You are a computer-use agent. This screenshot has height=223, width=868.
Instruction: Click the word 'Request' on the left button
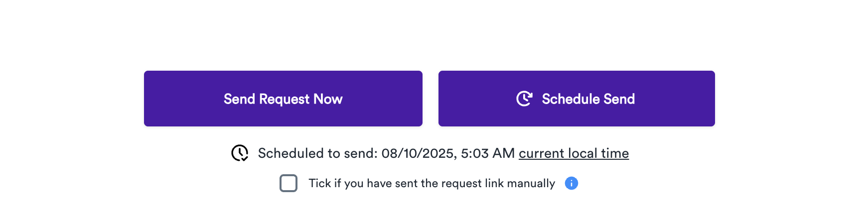pyautogui.click(x=284, y=99)
